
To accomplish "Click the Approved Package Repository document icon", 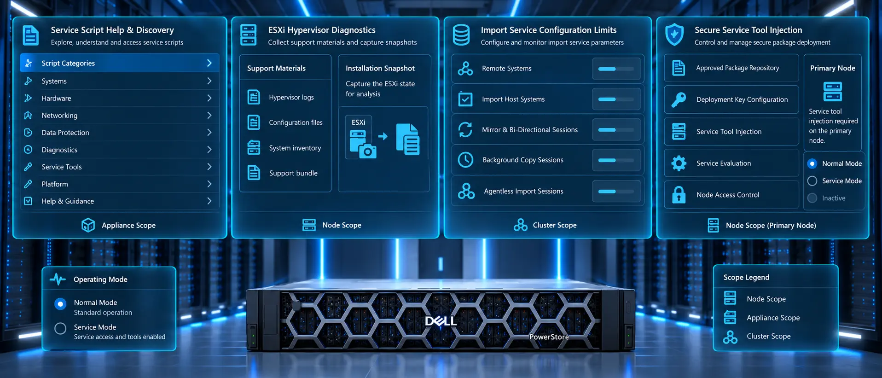I will [679, 68].
